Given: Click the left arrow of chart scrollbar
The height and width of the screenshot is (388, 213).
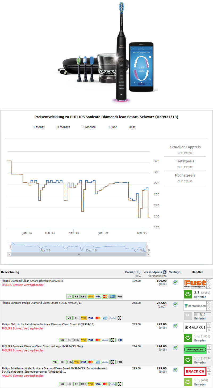Looking at the screenshot, I should (9, 254).
